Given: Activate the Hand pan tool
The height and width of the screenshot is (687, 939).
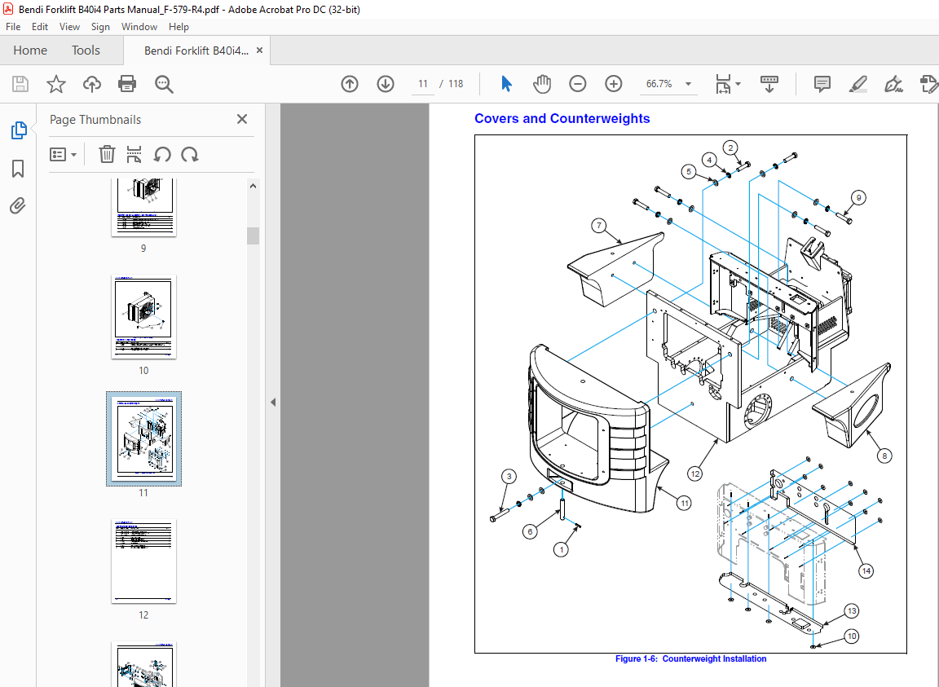Looking at the screenshot, I should click(542, 84).
